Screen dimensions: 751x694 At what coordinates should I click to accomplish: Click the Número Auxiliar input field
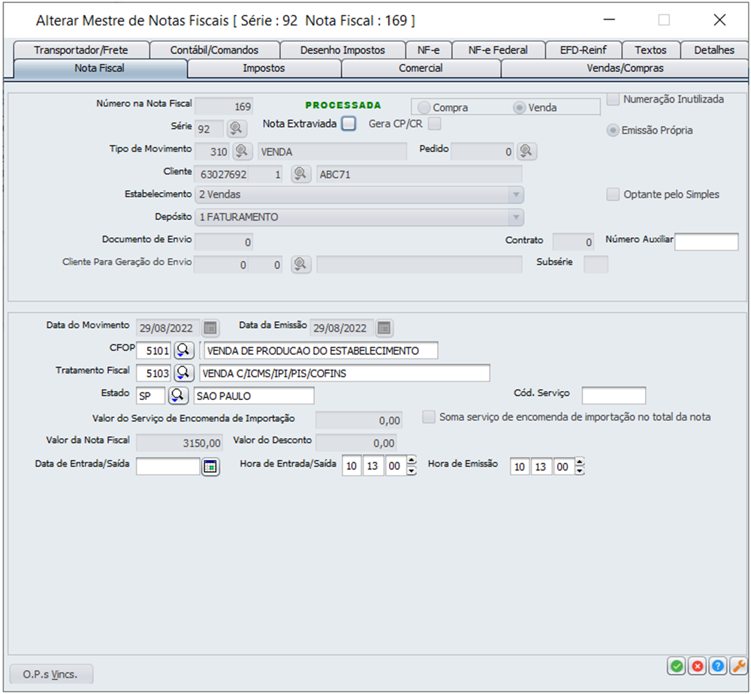(x=707, y=242)
